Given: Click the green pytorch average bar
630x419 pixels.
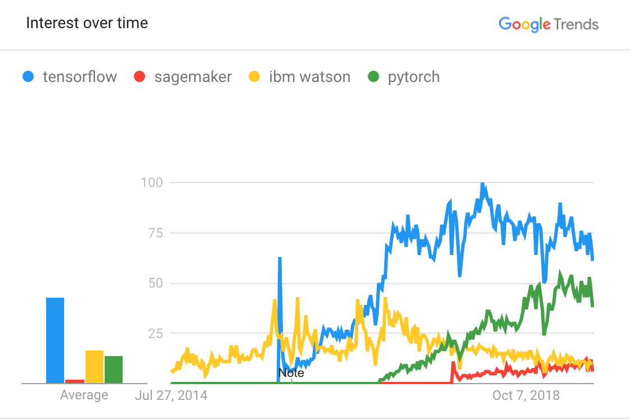Looking at the screenshot, I should pyautogui.click(x=114, y=370).
